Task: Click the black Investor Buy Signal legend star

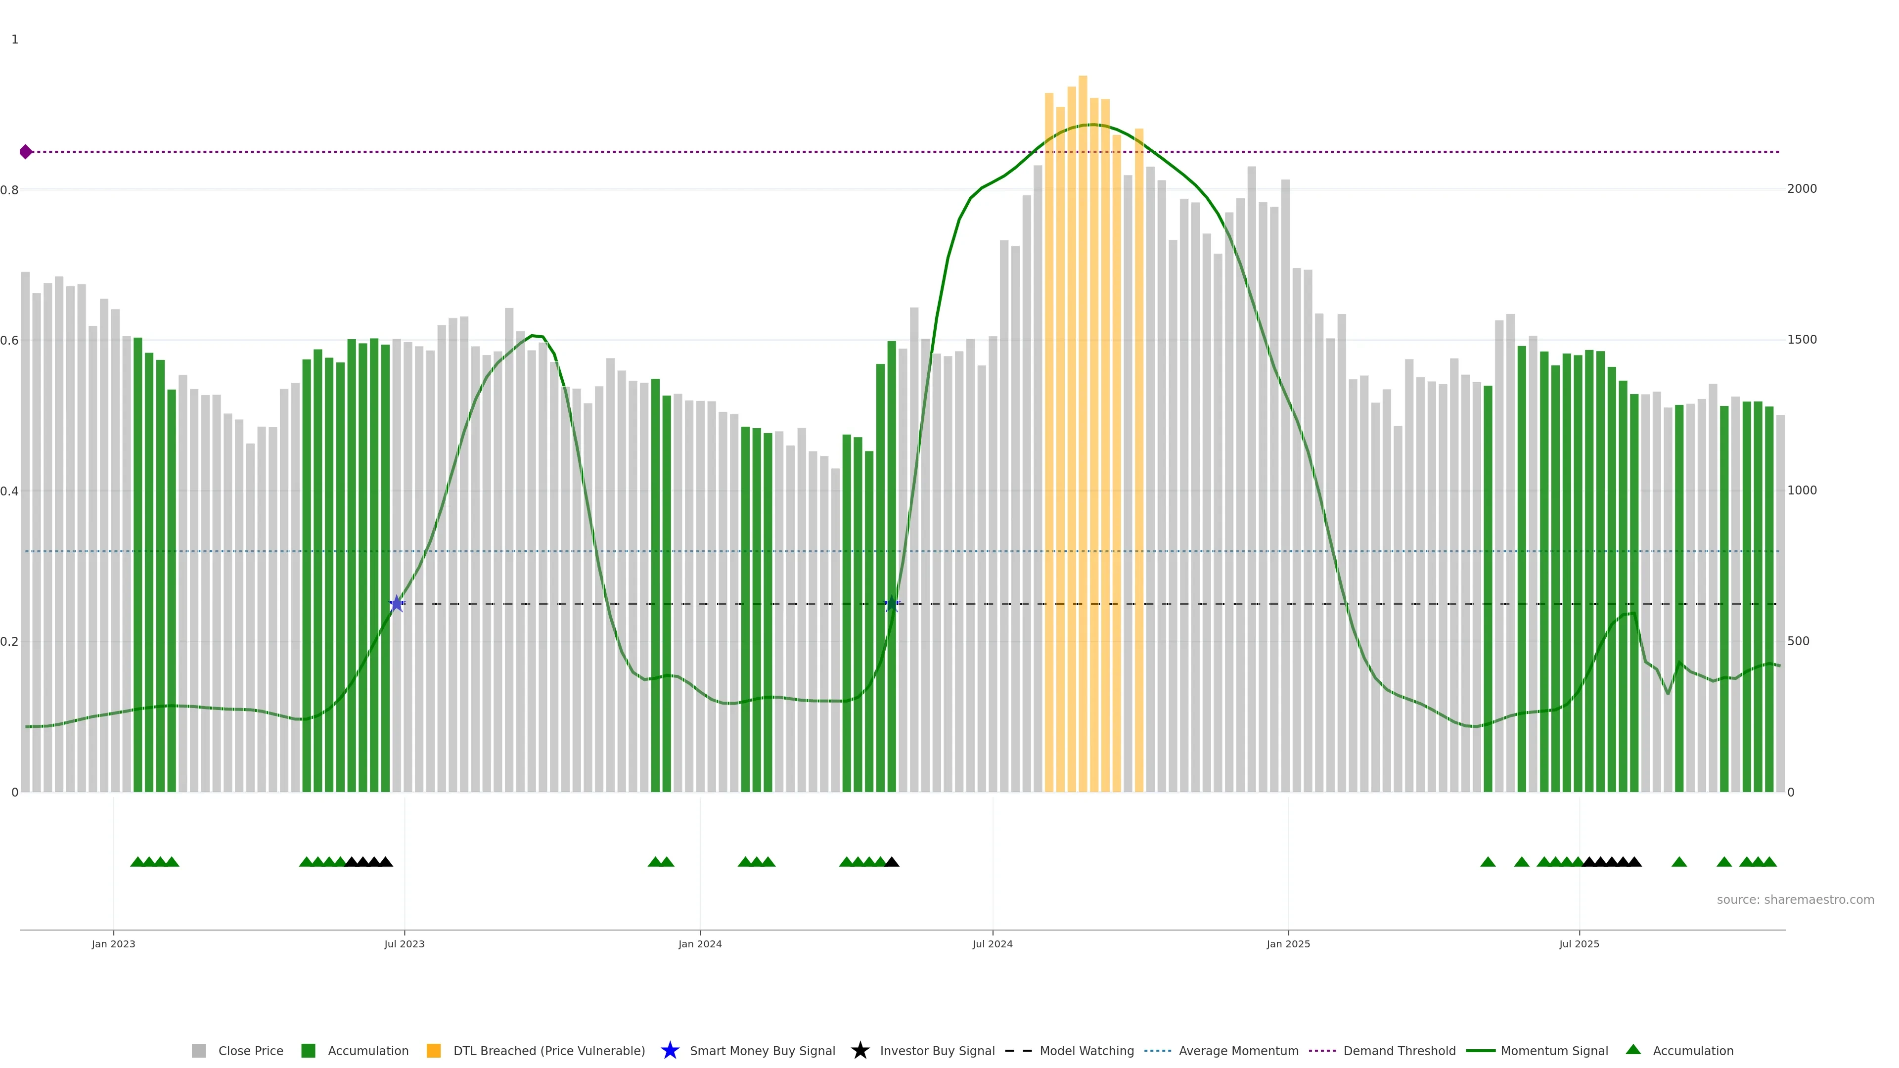Action: coord(859,1050)
